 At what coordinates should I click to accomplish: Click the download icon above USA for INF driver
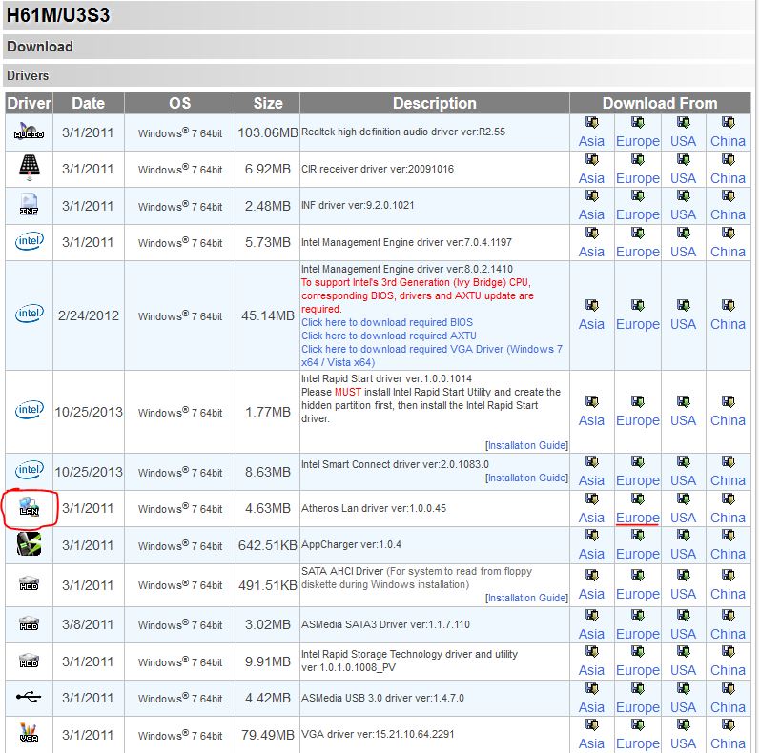click(x=683, y=195)
